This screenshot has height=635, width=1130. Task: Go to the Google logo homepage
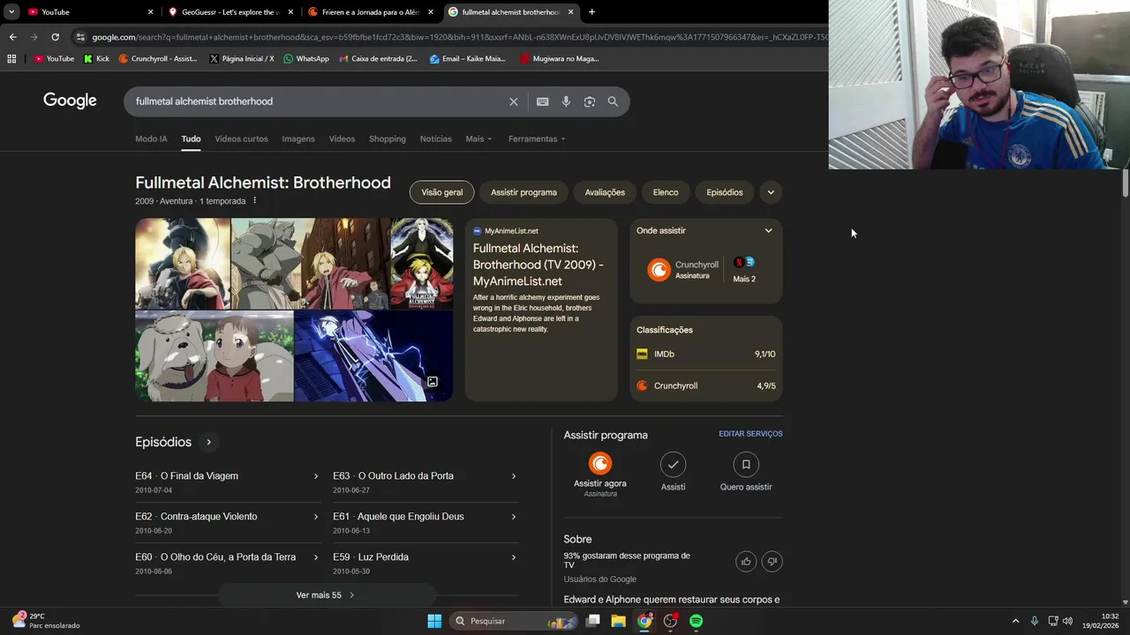click(70, 101)
